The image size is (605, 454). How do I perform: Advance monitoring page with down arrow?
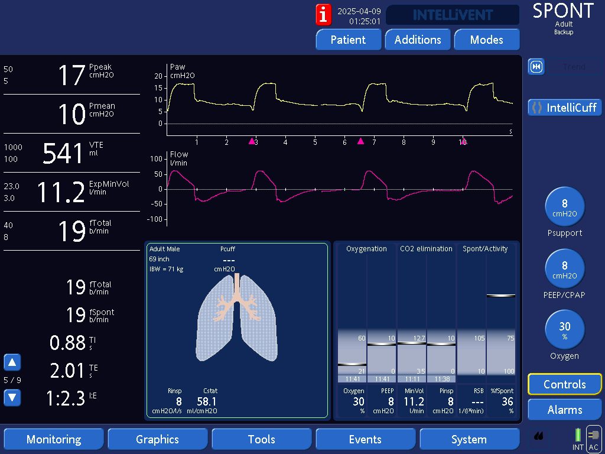coord(12,398)
